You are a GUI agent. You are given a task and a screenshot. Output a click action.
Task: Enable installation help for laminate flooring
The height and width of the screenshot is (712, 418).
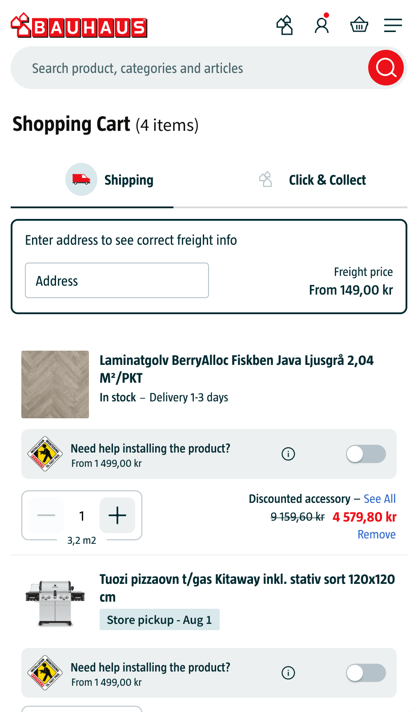(366, 454)
